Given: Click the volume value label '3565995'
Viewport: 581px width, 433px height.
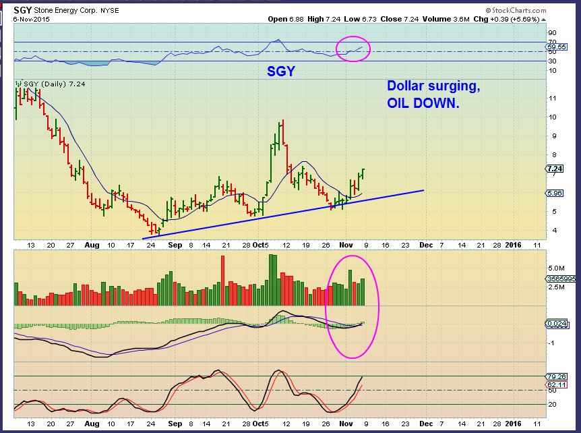Looking at the screenshot, I should 561,279.
